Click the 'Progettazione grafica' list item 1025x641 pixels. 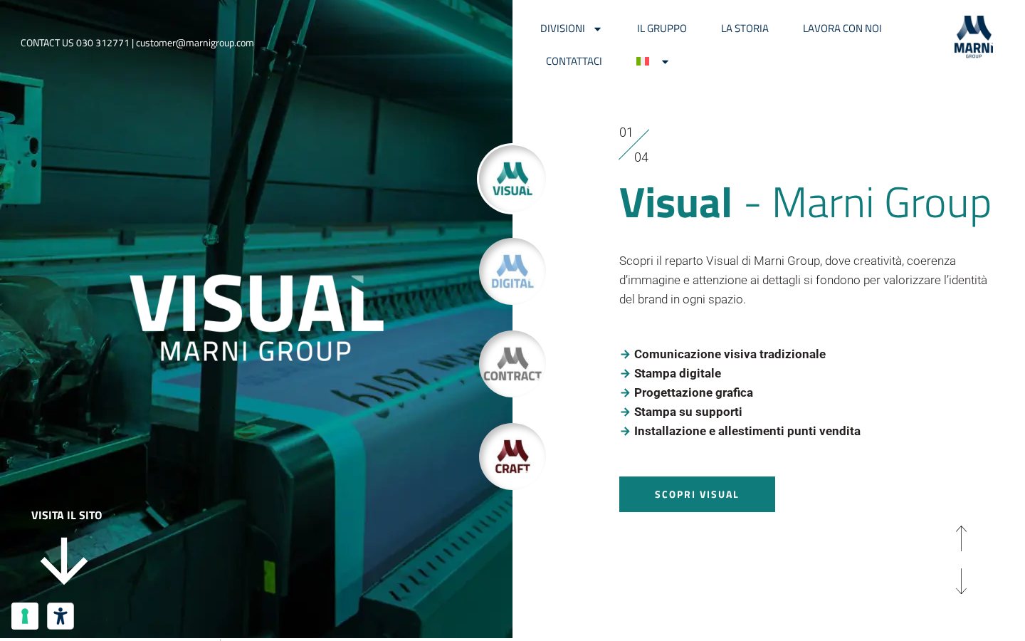[693, 392]
